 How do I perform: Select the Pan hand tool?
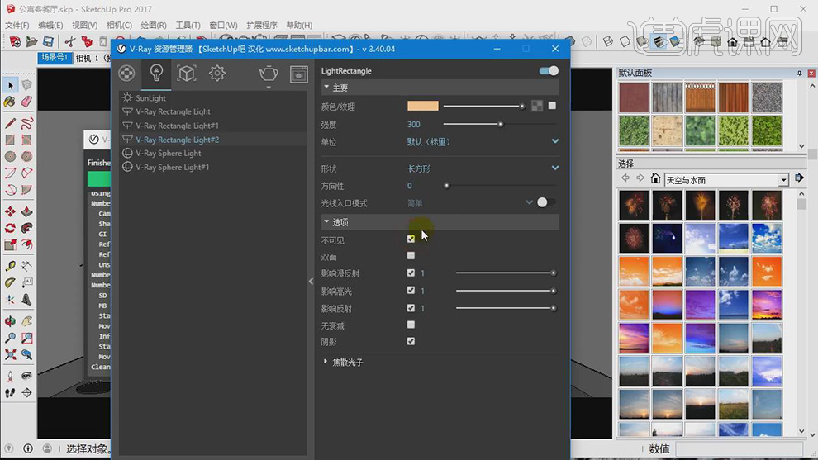(26, 320)
